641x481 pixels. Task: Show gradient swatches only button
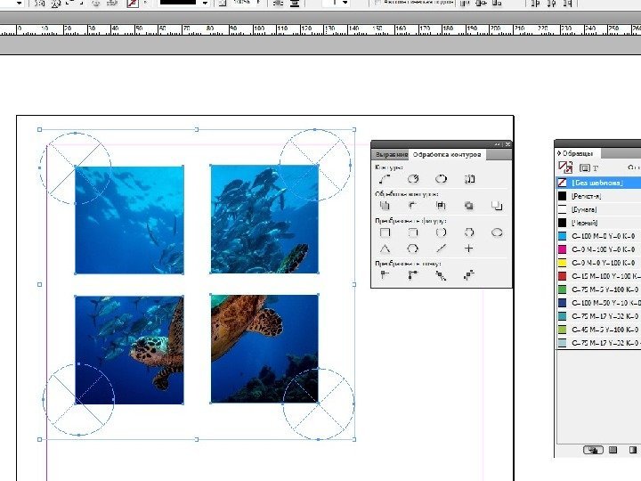coord(633,450)
